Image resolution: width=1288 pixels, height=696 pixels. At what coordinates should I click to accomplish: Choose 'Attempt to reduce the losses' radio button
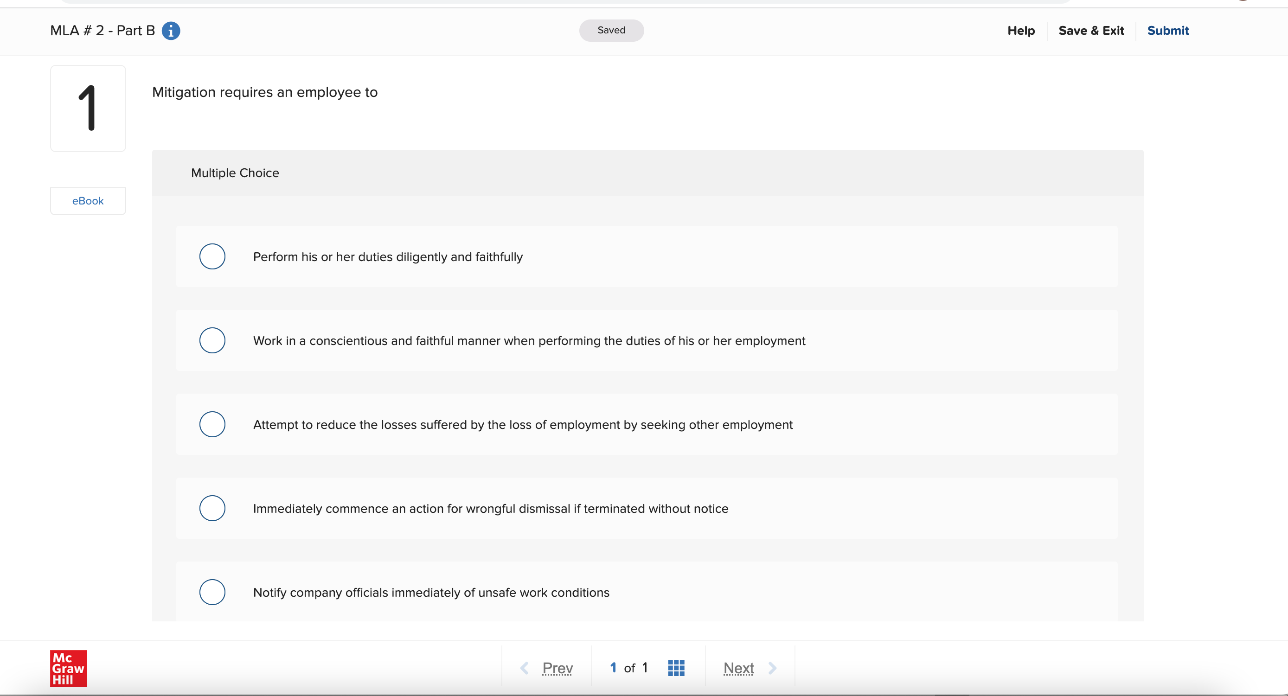click(212, 424)
